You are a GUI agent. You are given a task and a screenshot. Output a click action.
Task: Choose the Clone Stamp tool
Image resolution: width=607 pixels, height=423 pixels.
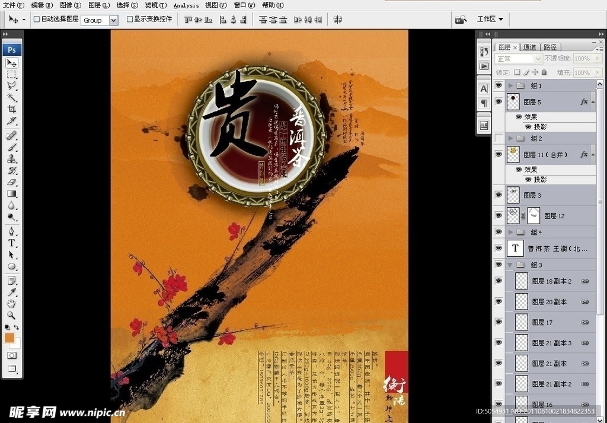tap(11, 159)
